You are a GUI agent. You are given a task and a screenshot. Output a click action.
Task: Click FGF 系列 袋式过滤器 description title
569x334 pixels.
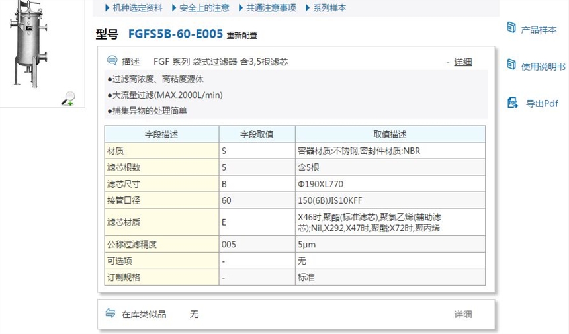tap(220, 62)
